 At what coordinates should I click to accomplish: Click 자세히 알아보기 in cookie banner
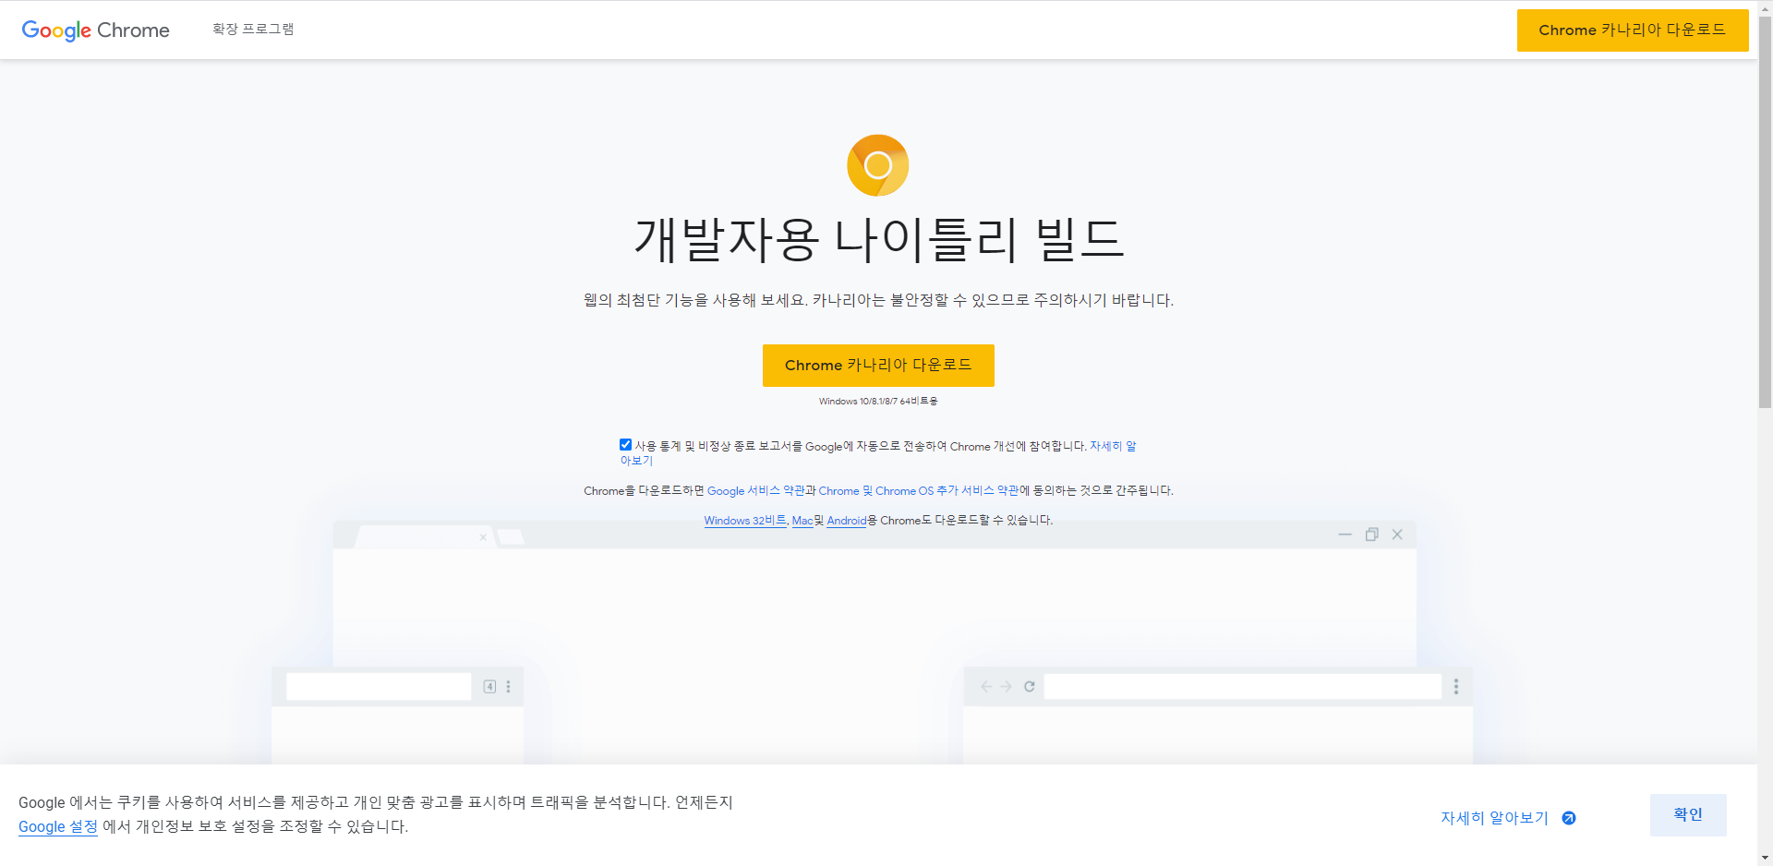(x=1494, y=818)
